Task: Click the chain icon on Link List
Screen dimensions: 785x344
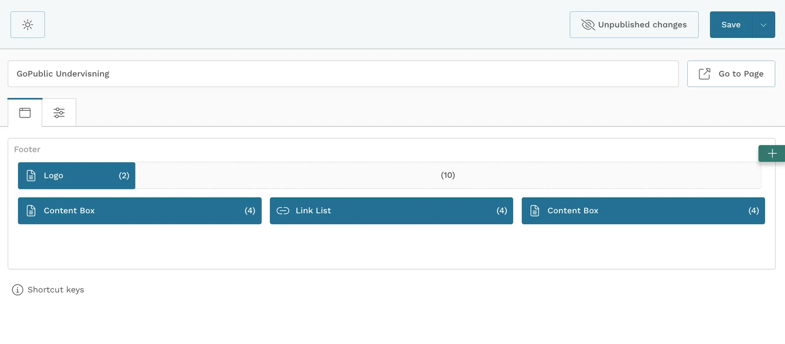Action: (283, 211)
